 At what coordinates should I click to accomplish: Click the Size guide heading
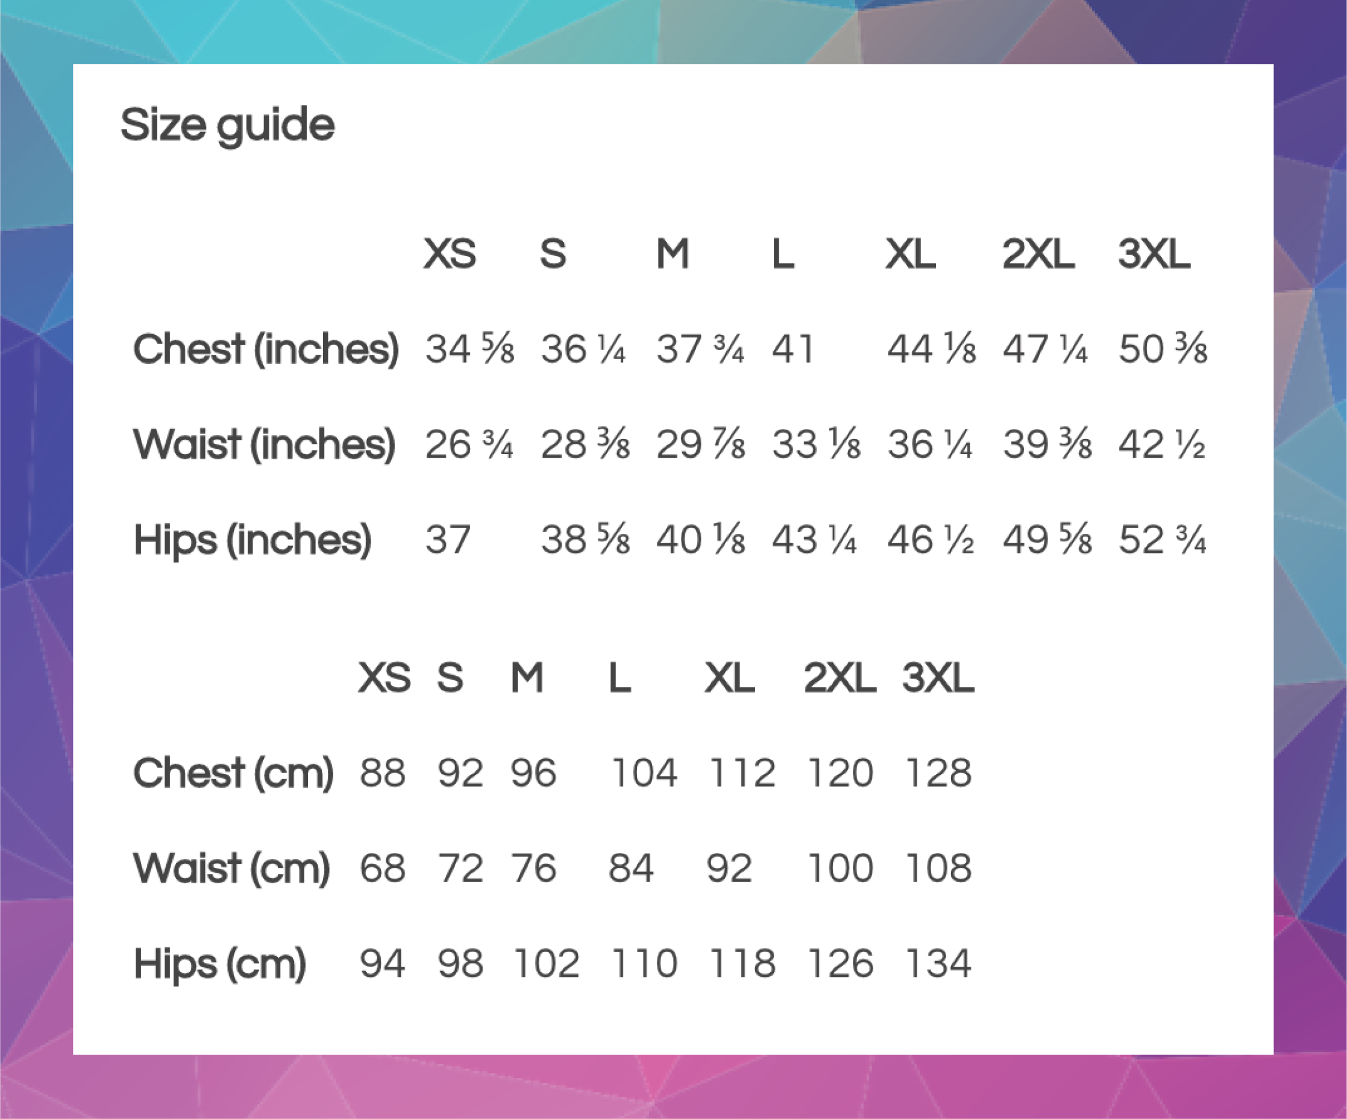coord(227,125)
